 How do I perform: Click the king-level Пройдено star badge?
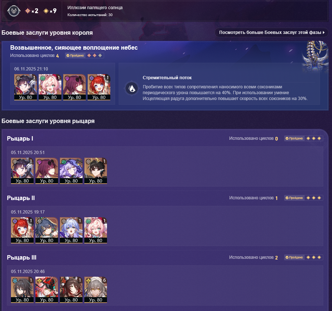click(84, 55)
